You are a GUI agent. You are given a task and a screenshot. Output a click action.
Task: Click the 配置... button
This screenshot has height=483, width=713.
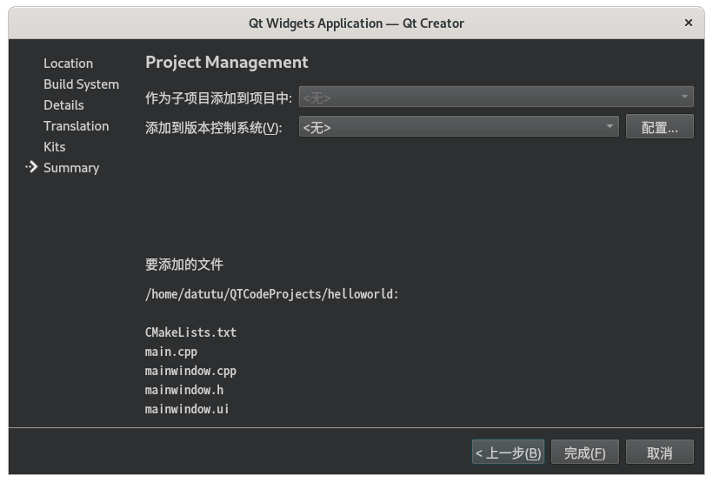click(660, 126)
